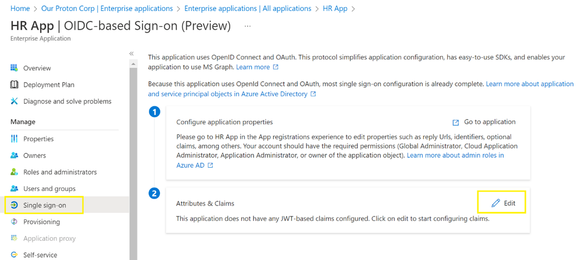Open Learn more about admin roles link
581x260 pixels.
[x=340, y=161]
